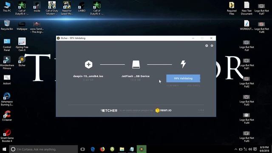This screenshot has height=153, width=272.
Task: Select Call of Duty Modern shortcut
Action: [x=52, y=8]
